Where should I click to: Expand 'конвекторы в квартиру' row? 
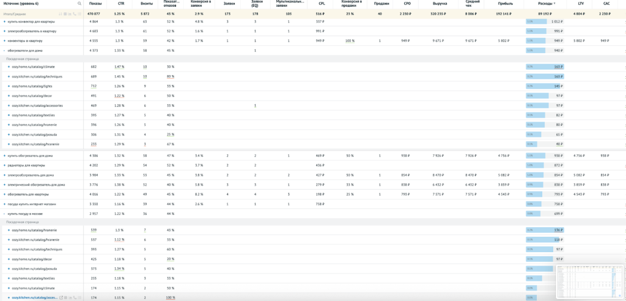[4, 41]
